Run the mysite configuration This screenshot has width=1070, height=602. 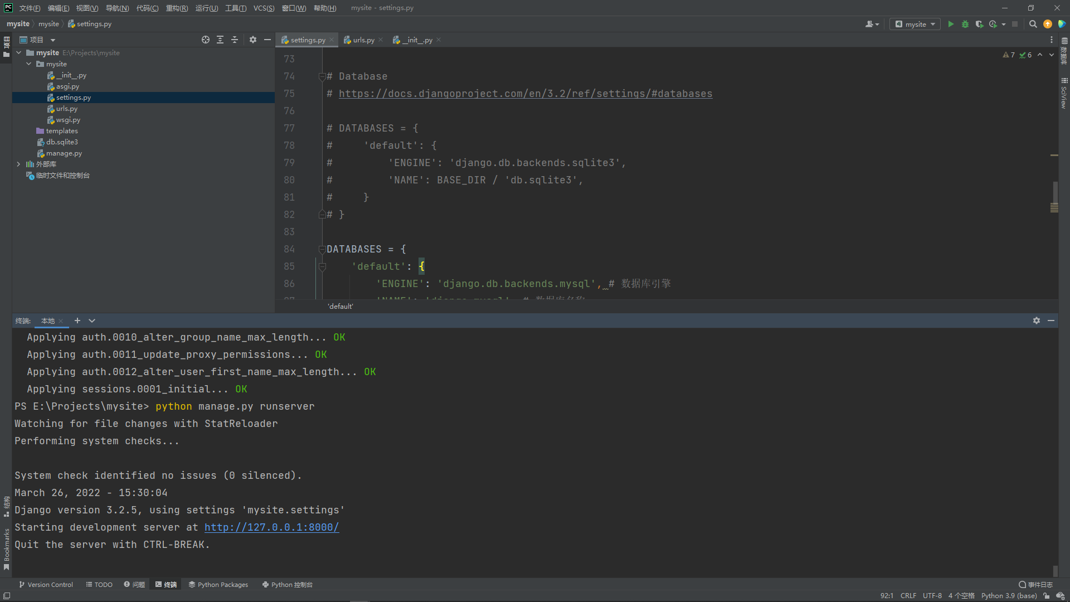951,24
